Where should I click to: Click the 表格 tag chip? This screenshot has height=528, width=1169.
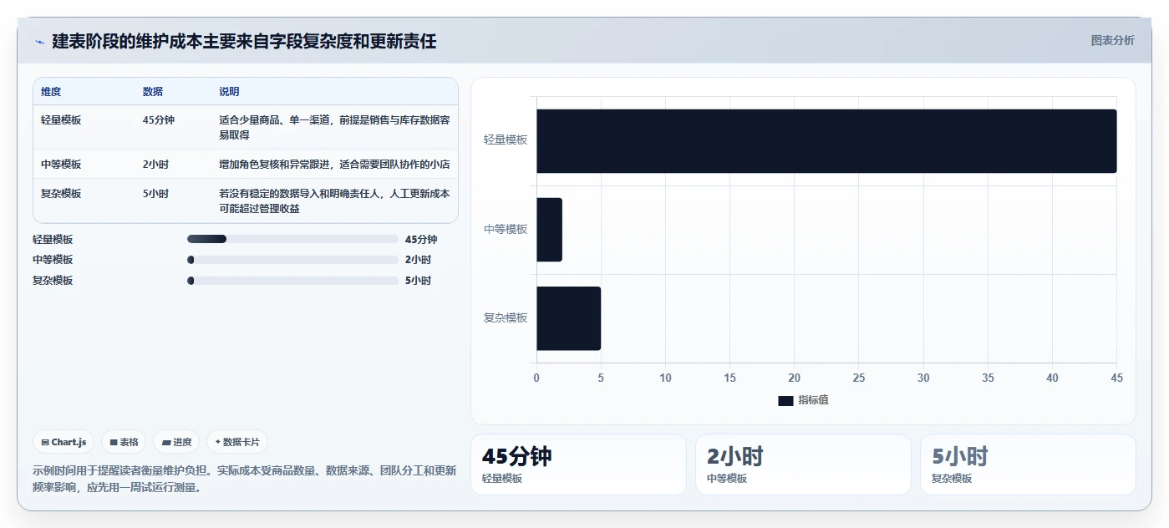point(124,442)
